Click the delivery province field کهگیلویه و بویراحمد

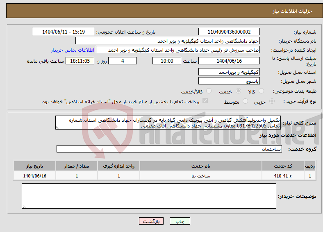click(x=229, y=72)
